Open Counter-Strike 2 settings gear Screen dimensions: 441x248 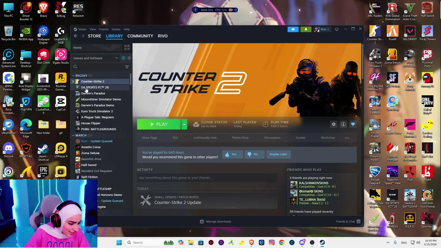(334, 124)
